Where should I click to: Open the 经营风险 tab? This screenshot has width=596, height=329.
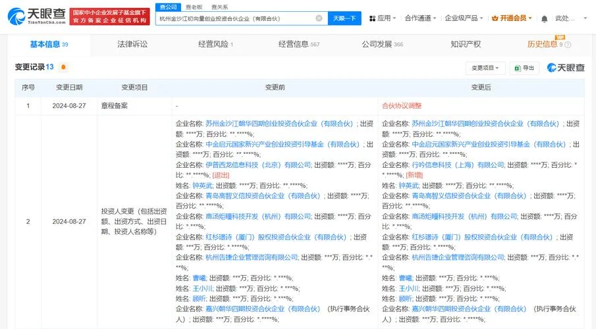215,45
